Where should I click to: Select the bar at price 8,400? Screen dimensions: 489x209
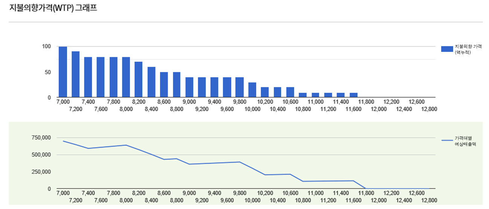tap(151, 82)
